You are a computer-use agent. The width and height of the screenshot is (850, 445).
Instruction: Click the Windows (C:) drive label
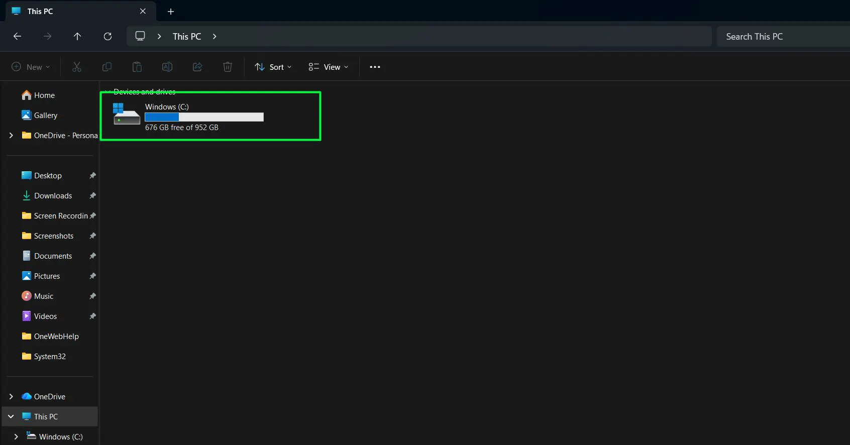point(167,106)
